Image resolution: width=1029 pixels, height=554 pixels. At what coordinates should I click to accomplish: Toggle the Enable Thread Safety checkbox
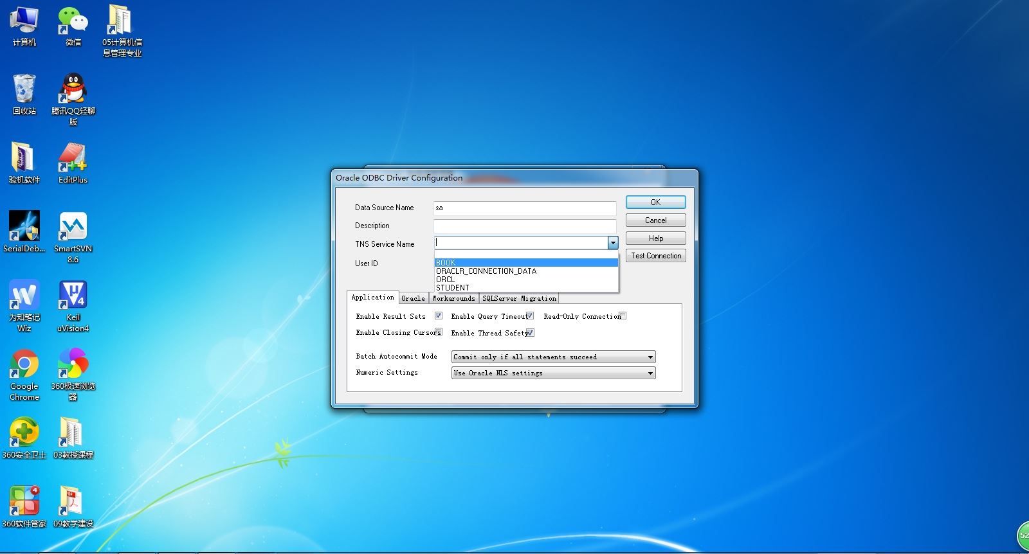click(531, 332)
